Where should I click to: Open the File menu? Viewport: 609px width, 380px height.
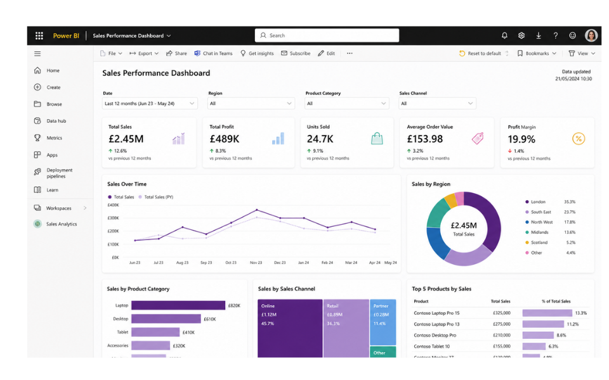pyautogui.click(x=111, y=53)
